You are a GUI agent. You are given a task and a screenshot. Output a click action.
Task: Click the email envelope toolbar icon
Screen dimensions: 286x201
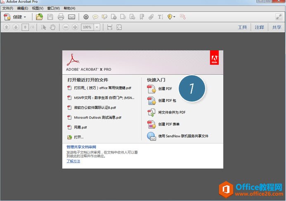[71, 17]
